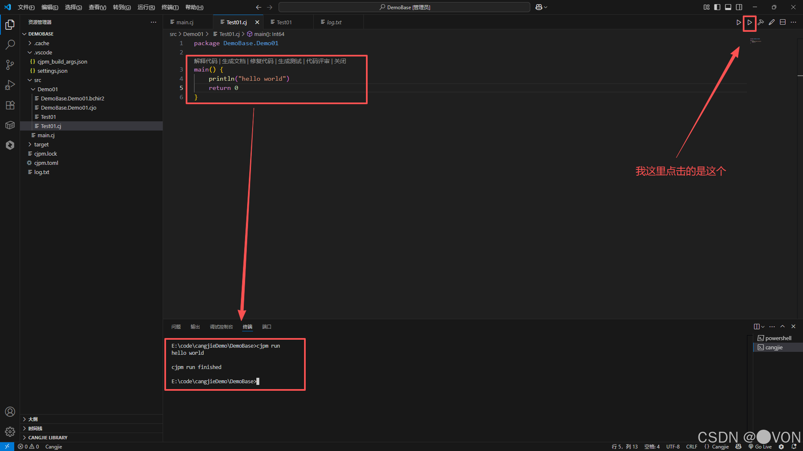Click the first run triangle in editor toolbar
The height and width of the screenshot is (451, 803).
pyautogui.click(x=739, y=22)
